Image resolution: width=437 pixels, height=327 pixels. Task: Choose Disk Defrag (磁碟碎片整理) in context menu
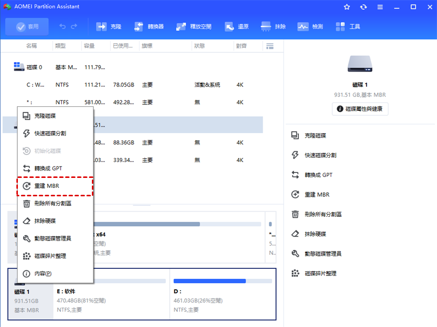[55, 256]
